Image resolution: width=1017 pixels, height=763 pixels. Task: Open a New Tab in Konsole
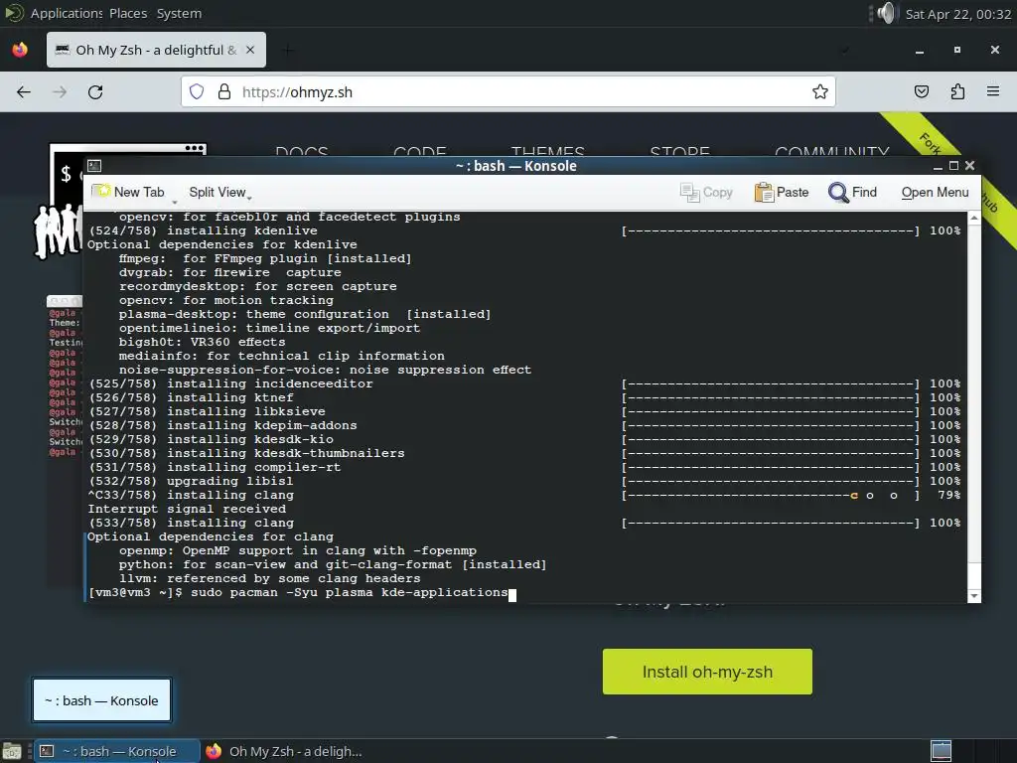click(128, 192)
